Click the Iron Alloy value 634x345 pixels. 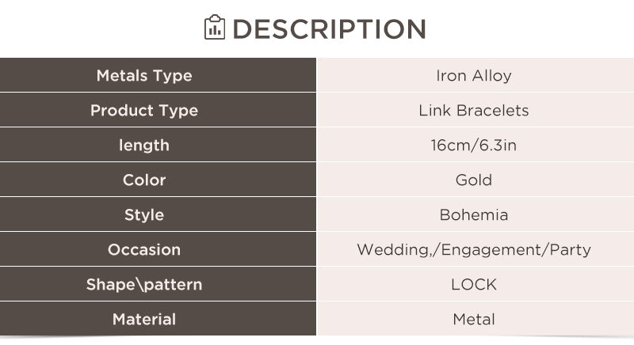pyautogui.click(x=473, y=76)
